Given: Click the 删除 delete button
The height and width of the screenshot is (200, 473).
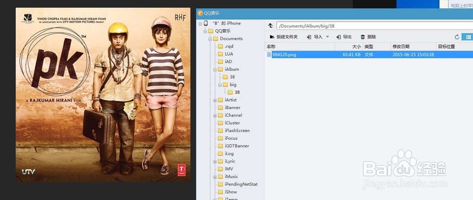Looking at the screenshot, I should (368, 37).
